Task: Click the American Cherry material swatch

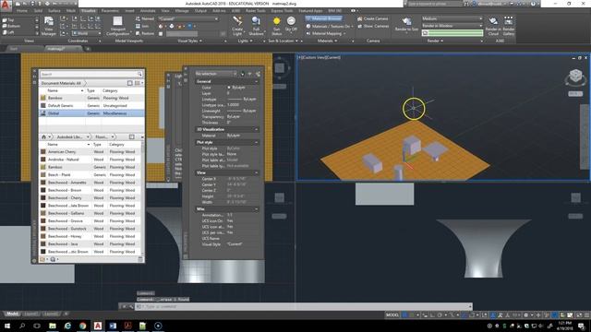Action: 43,151
